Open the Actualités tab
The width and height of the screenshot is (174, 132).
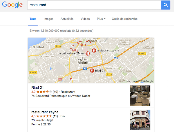tap(67, 19)
